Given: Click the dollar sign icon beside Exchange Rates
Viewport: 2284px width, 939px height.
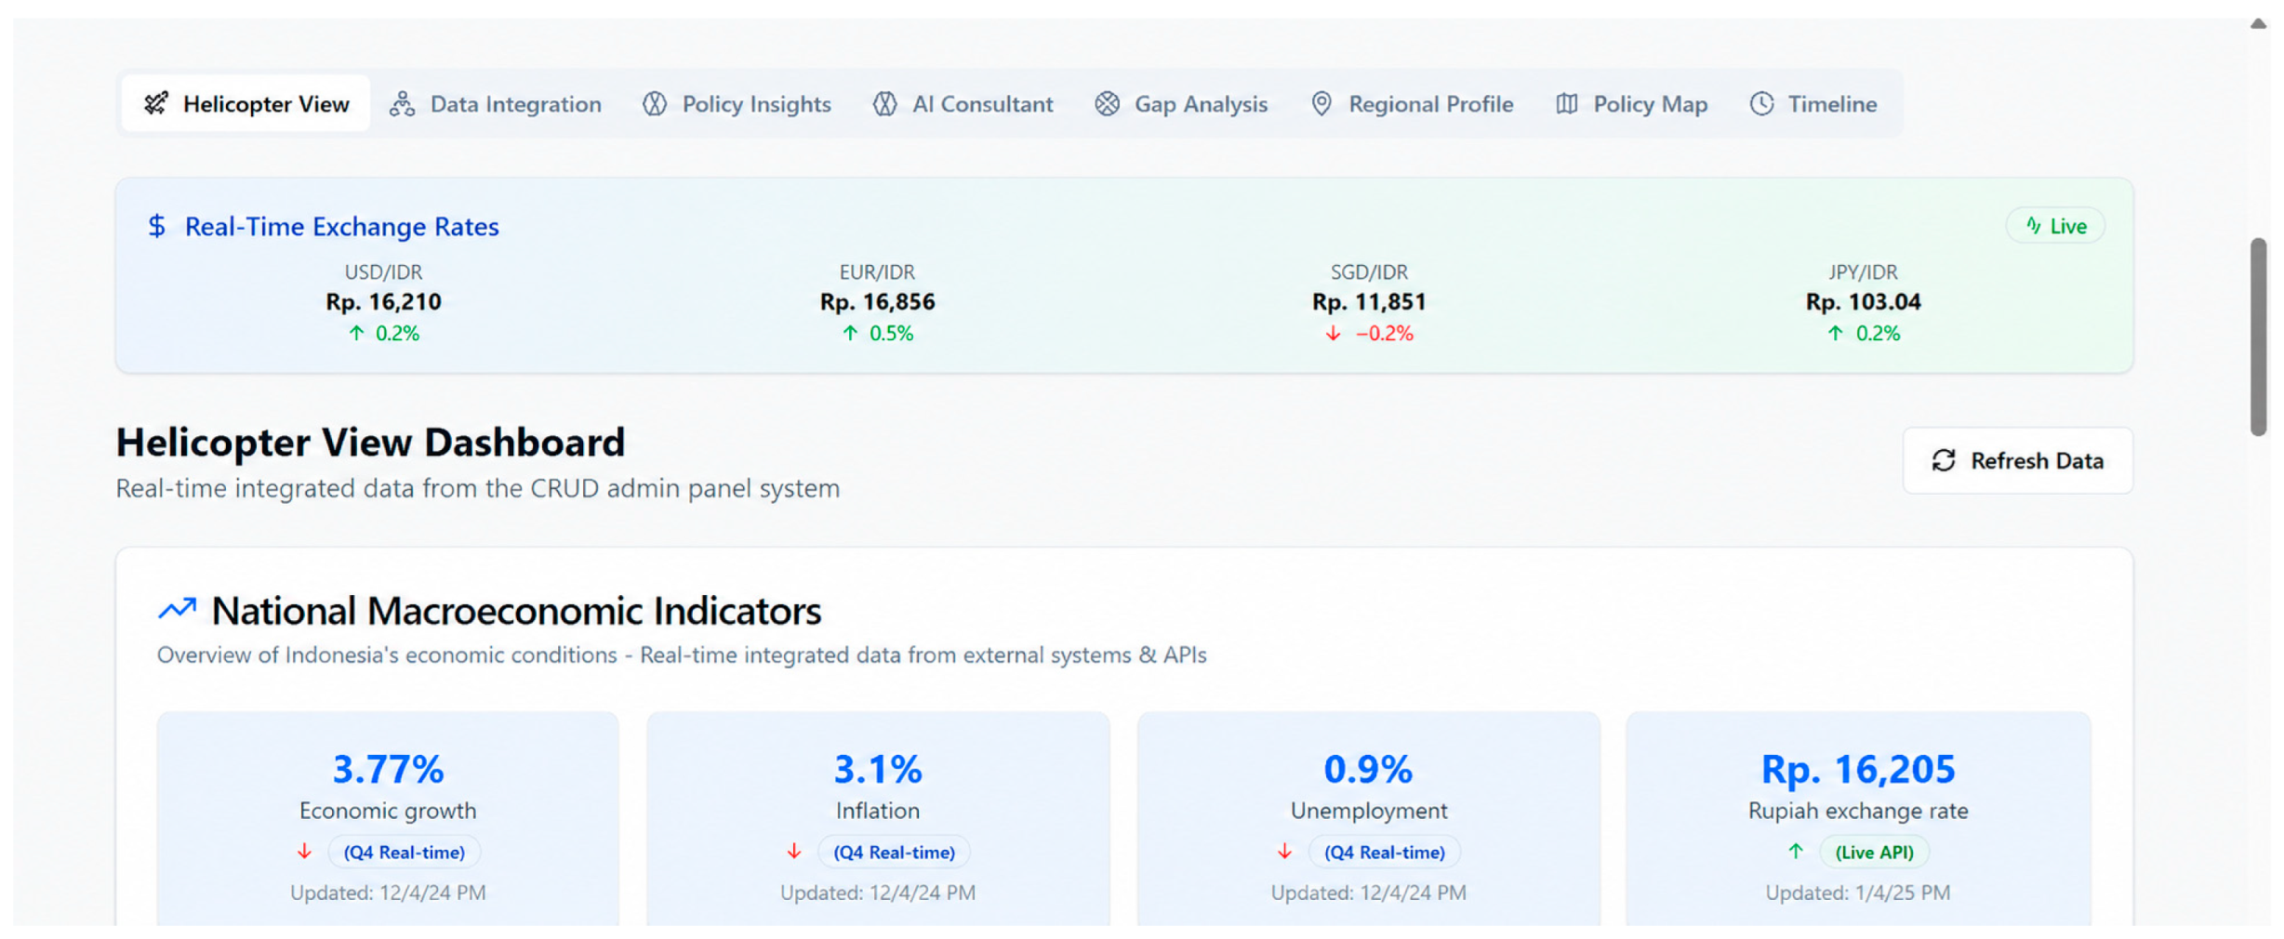Looking at the screenshot, I should pyautogui.click(x=157, y=226).
